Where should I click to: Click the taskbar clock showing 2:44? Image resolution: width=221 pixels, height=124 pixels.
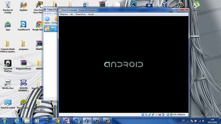pos(212,121)
